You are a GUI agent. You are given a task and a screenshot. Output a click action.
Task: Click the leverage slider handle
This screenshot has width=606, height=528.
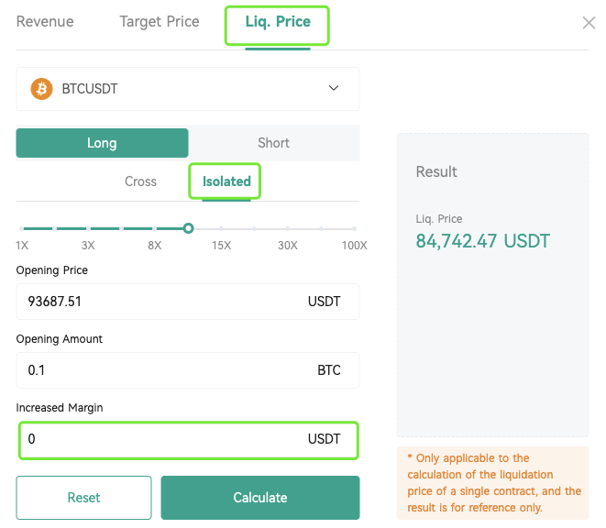click(x=188, y=228)
